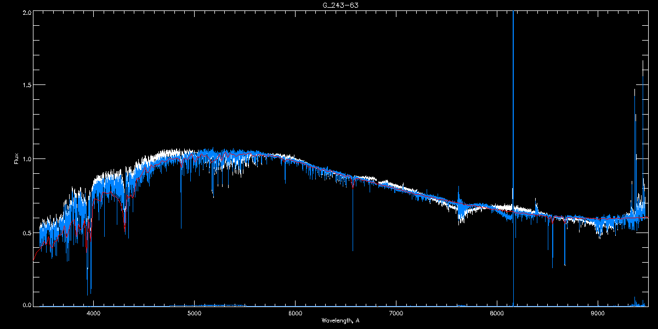The image size is (658, 329).
Task: Select the 8000 wavelength tick label
Action: [x=497, y=313]
